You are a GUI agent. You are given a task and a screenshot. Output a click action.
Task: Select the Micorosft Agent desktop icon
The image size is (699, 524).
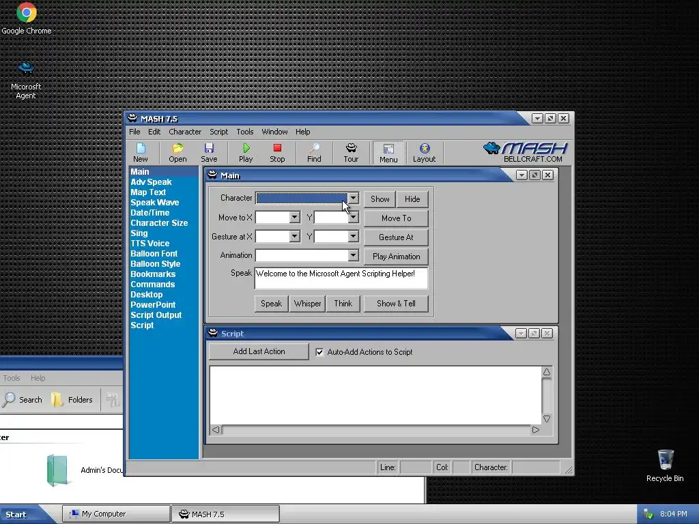click(26, 81)
